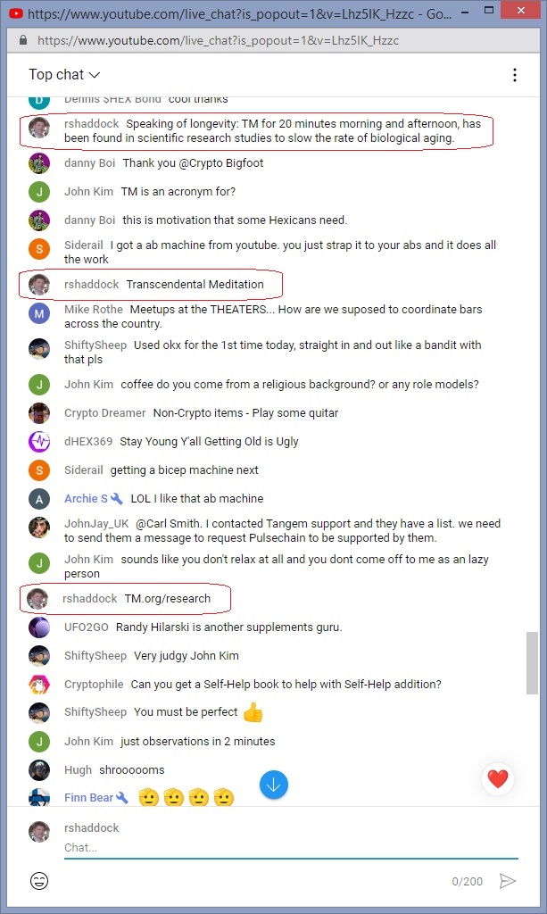Click Mike Rothe's purple M avatar
Image resolution: width=547 pixels, height=914 pixels.
click(39, 313)
